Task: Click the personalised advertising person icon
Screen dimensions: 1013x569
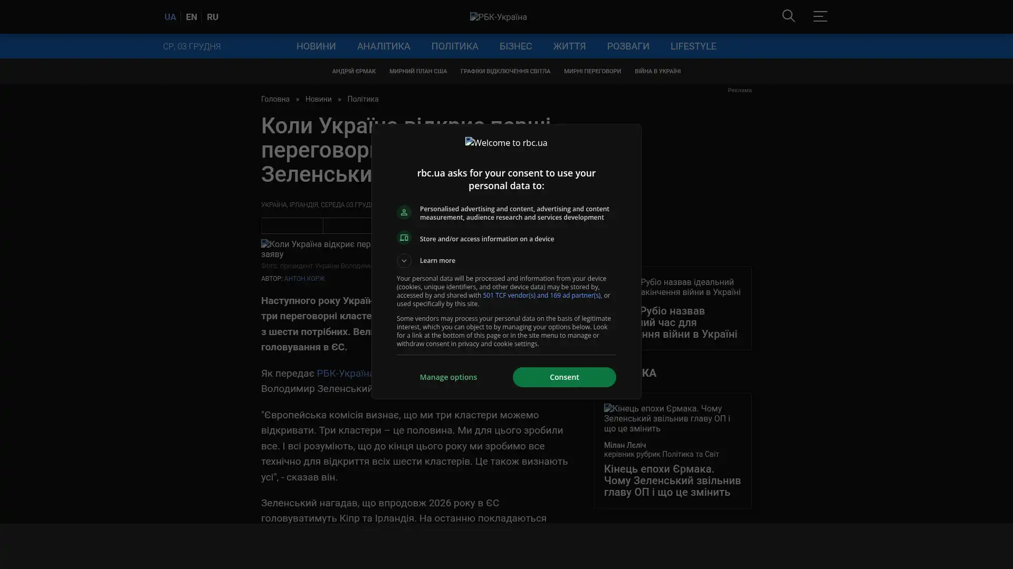Action: pyautogui.click(x=404, y=212)
